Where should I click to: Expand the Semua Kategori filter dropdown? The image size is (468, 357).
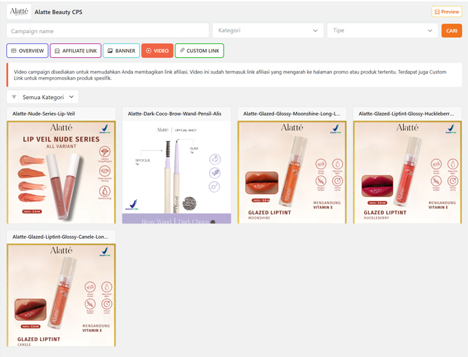tap(48, 98)
